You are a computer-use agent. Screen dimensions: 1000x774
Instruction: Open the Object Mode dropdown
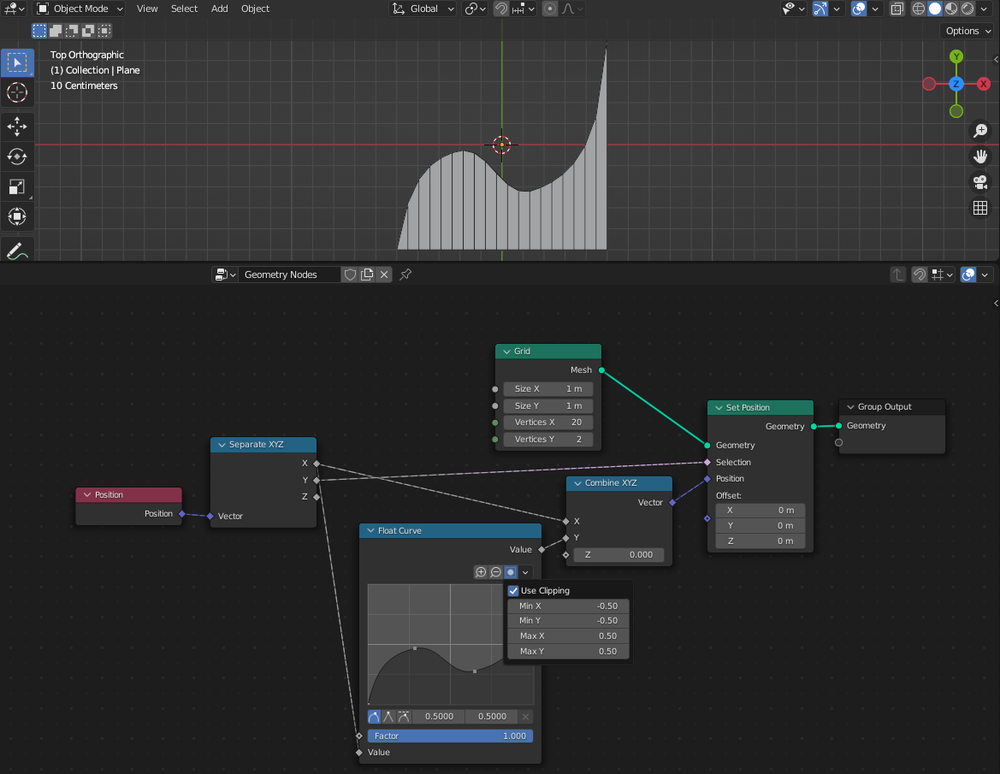point(80,9)
